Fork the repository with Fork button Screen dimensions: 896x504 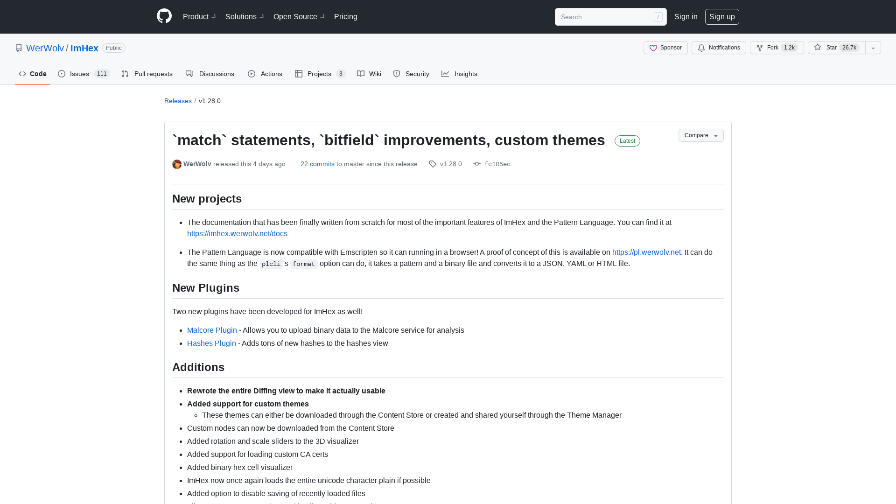coord(777,48)
